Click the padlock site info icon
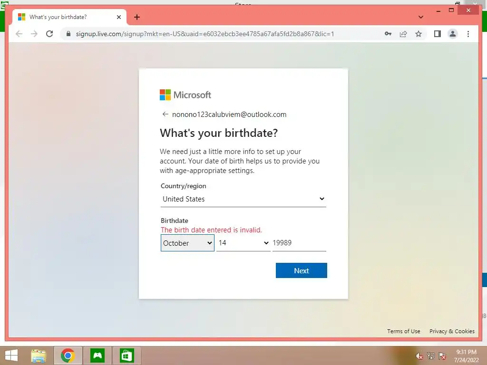Image resolution: width=487 pixels, height=365 pixels. (68, 34)
